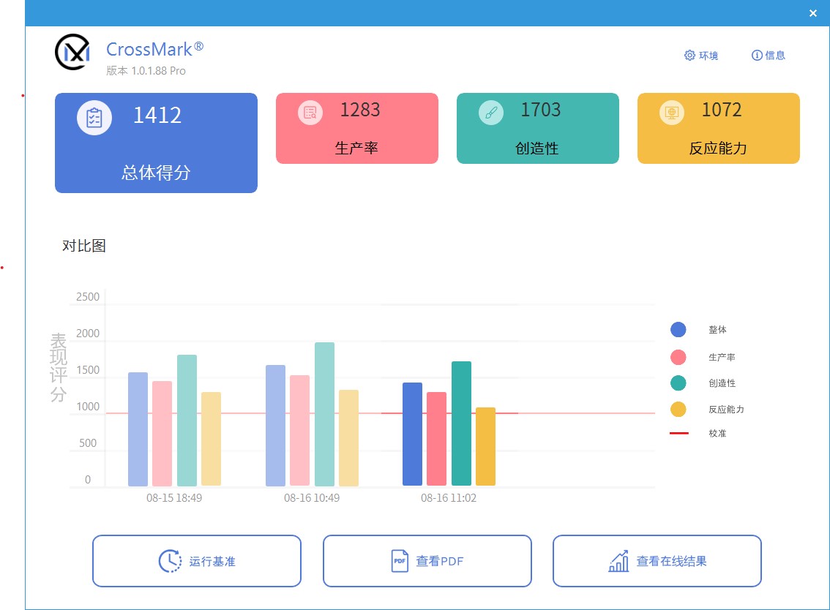Viewport: 830px width, 610px height.
Task: Click the 08-16 11:02 yellow responsiveness bar
Action: pos(486,446)
